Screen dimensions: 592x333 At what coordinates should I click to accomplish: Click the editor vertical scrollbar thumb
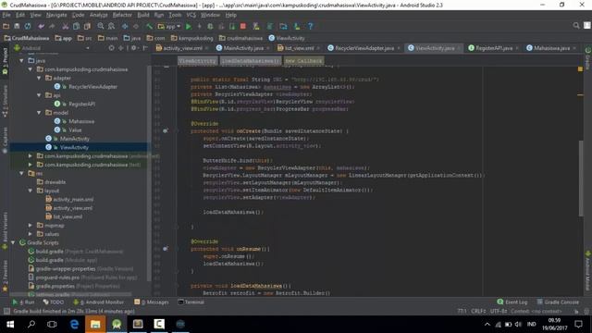coord(581,179)
